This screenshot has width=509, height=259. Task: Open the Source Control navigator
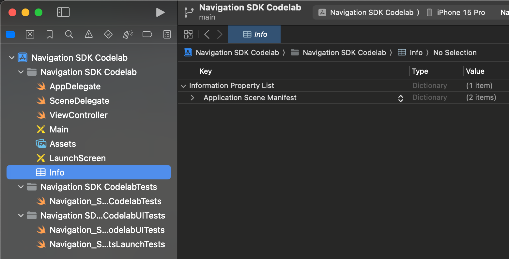(x=30, y=34)
